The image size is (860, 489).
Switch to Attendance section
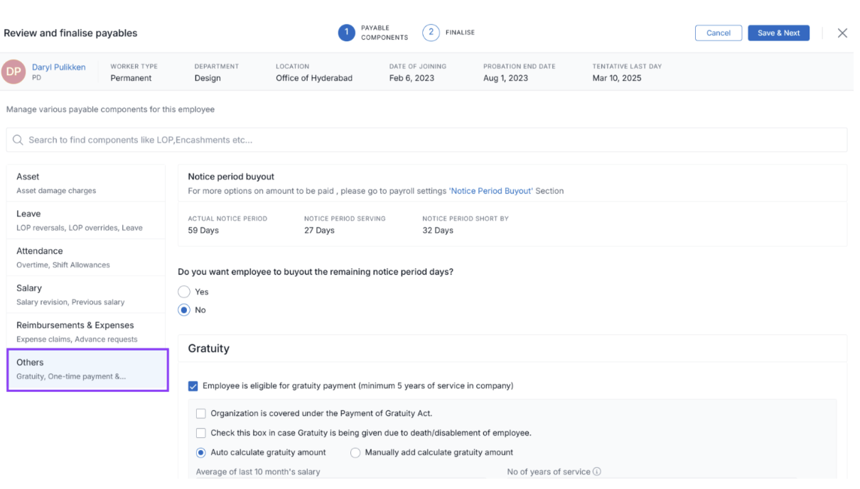tap(86, 257)
